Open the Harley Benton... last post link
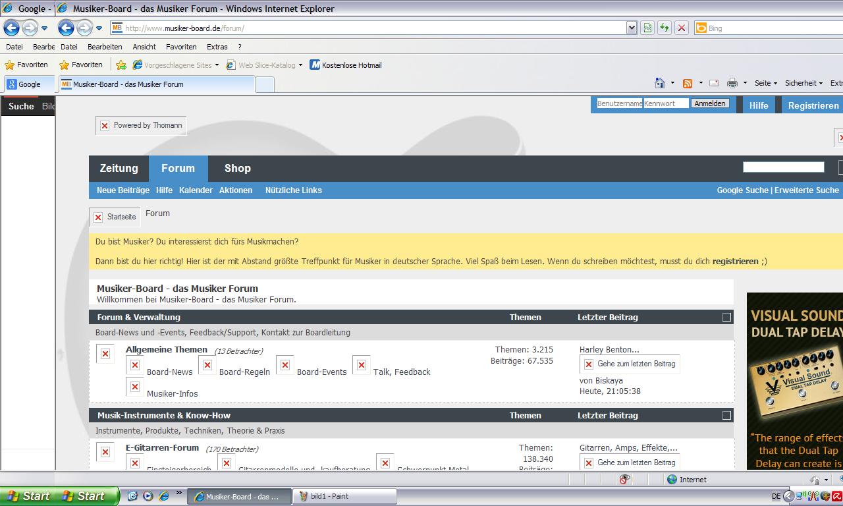The width and height of the screenshot is (843, 506). (x=609, y=349)
